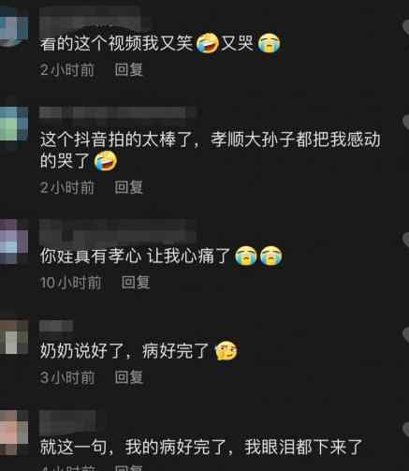Open blurred username above 你娃真有孝心 comment

click(118, 231)
